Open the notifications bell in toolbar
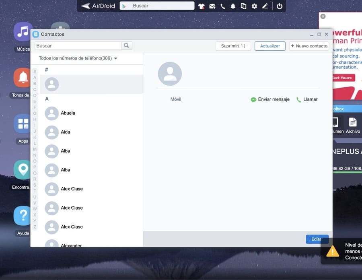This screenshot has width=362, height=280. point(233,6)
